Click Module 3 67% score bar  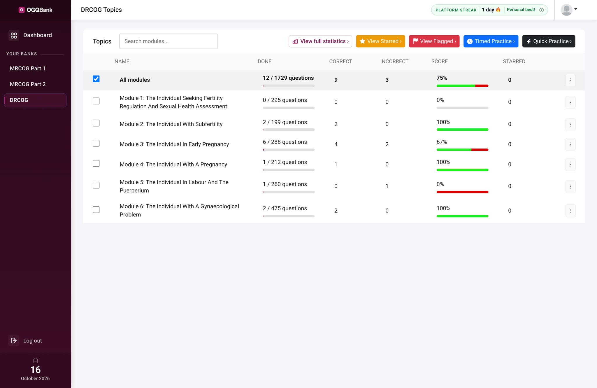(462, 150)
